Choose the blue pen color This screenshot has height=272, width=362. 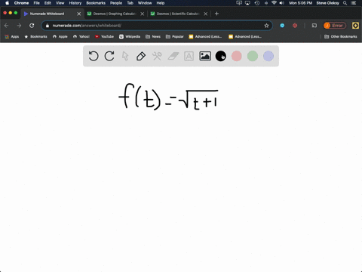[x=268, y=56]
